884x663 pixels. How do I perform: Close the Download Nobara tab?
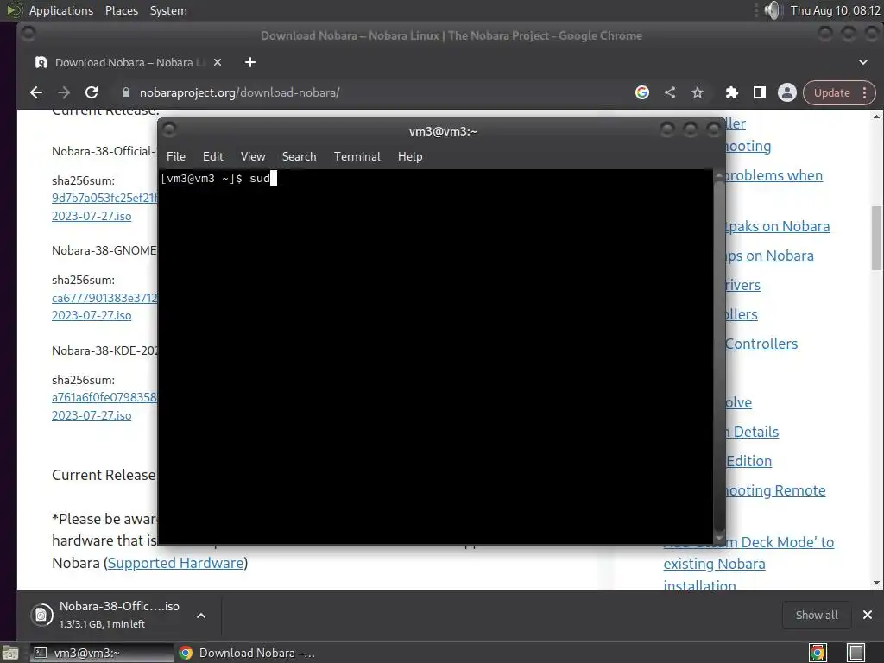pyautogui.click(x=218, y=62)
